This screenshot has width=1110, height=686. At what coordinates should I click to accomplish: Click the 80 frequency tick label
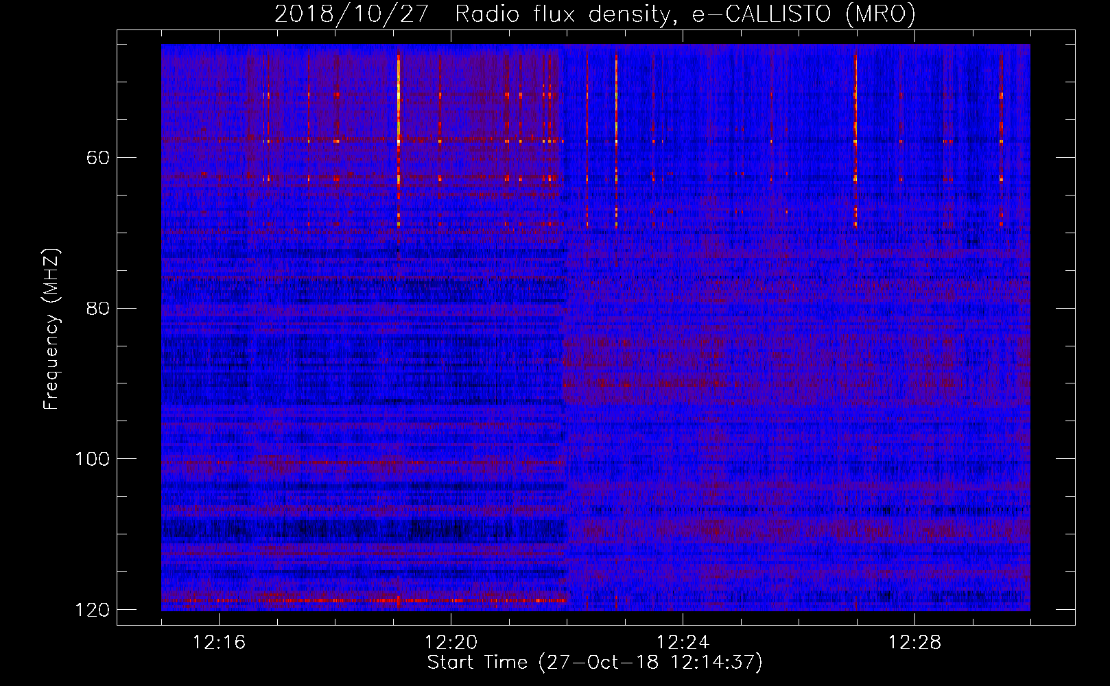pyautogui.click(x=99, y=308)
